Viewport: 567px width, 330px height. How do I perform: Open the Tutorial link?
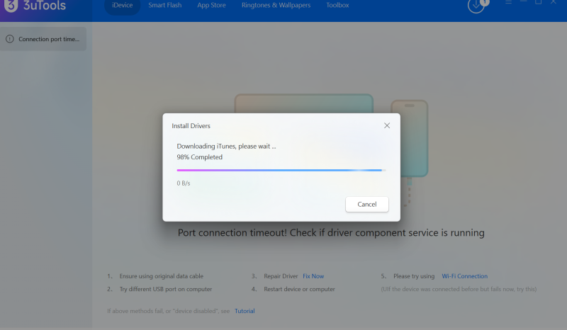click(245, 311)
